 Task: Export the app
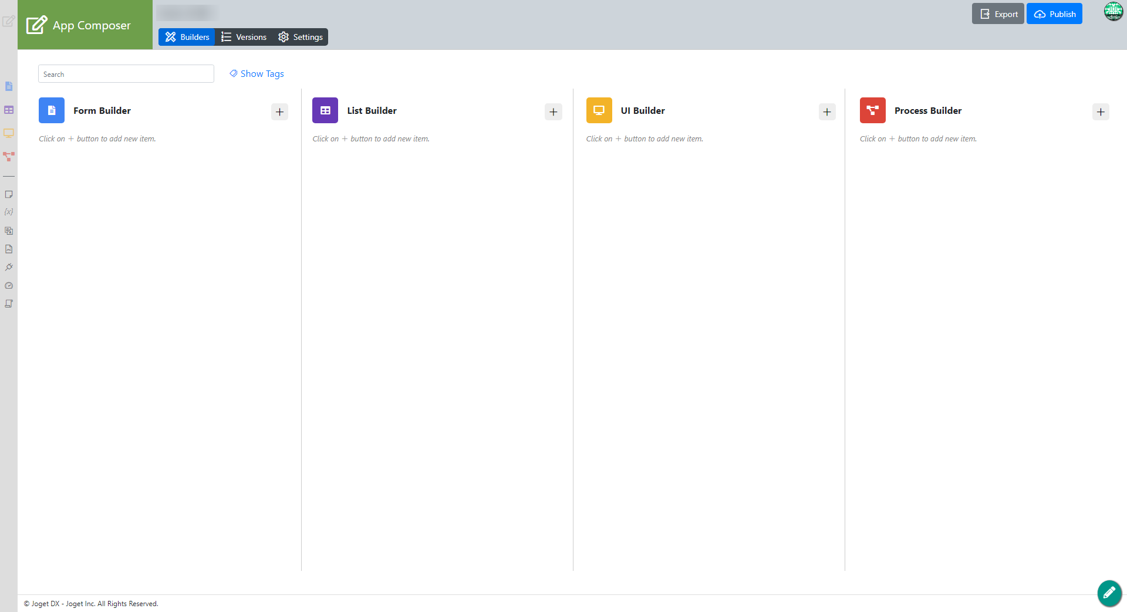pyautogui.click(x=998, y=14)
